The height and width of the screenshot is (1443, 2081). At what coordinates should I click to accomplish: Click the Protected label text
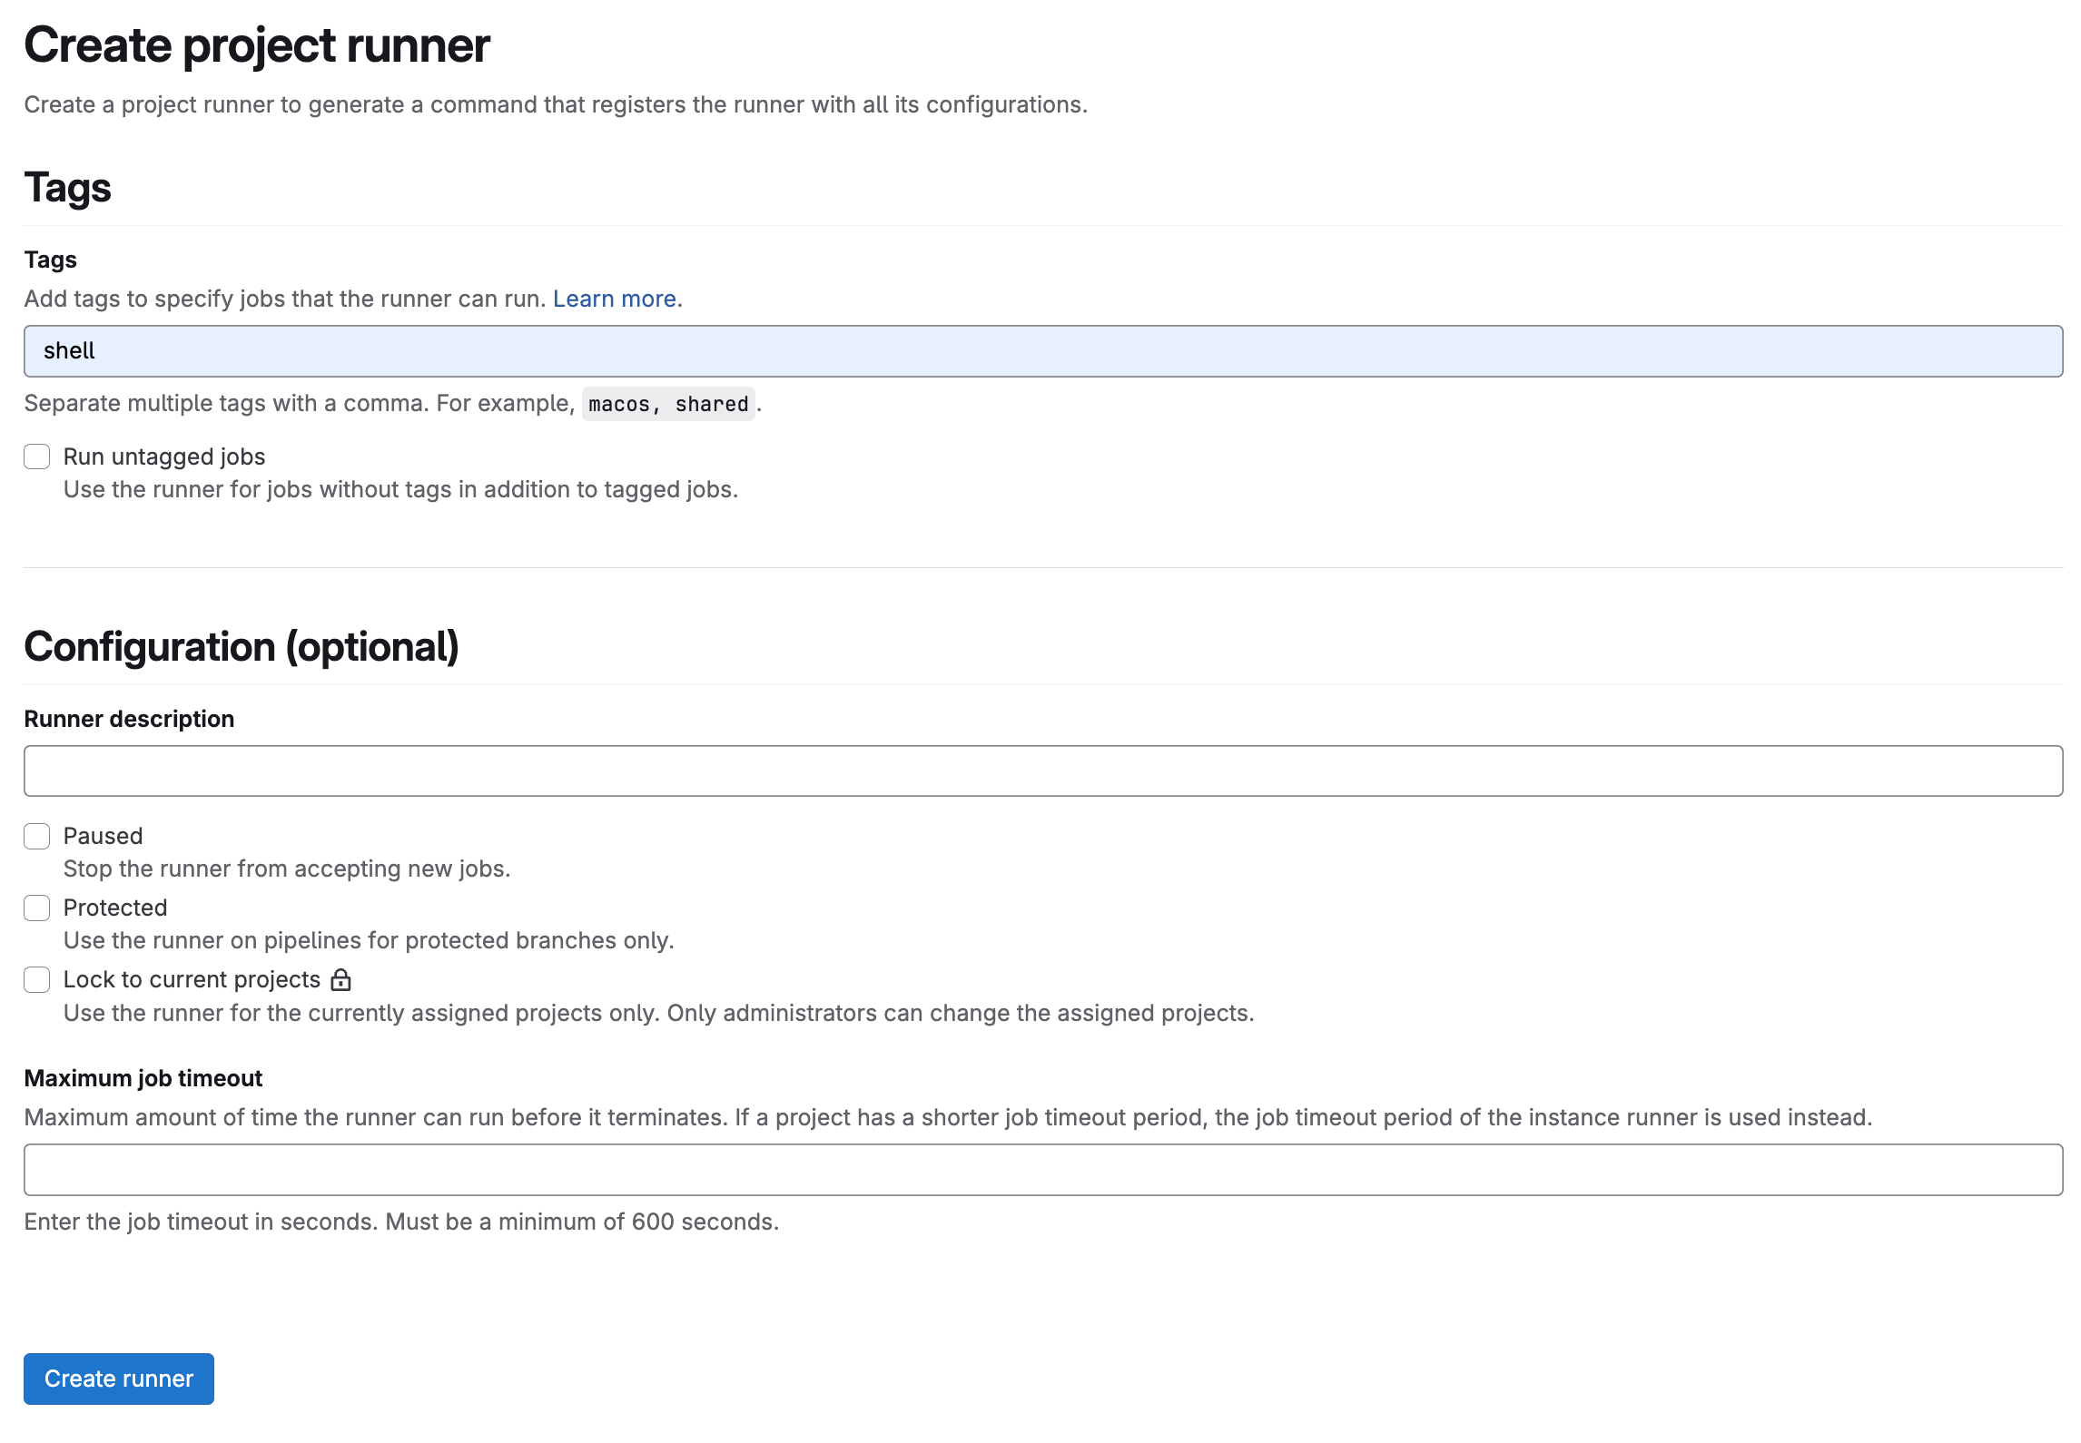[x=115, y=908]
